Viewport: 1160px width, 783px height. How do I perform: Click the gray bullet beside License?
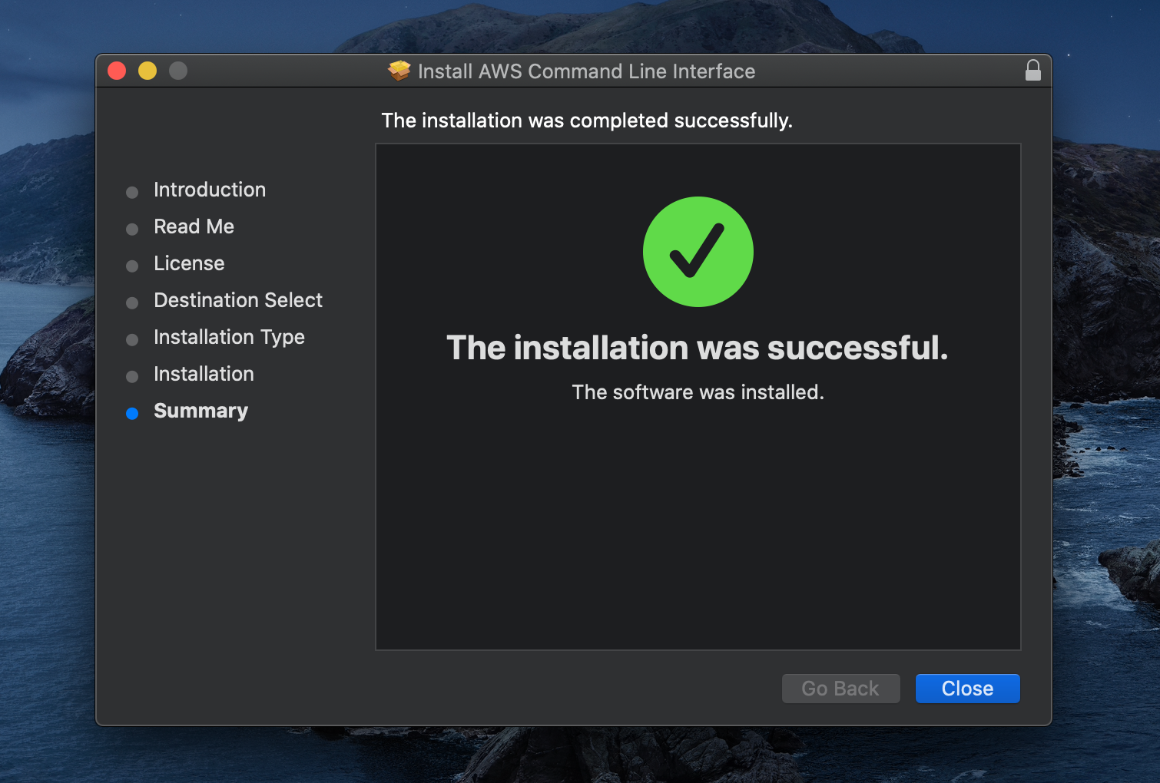132,266
